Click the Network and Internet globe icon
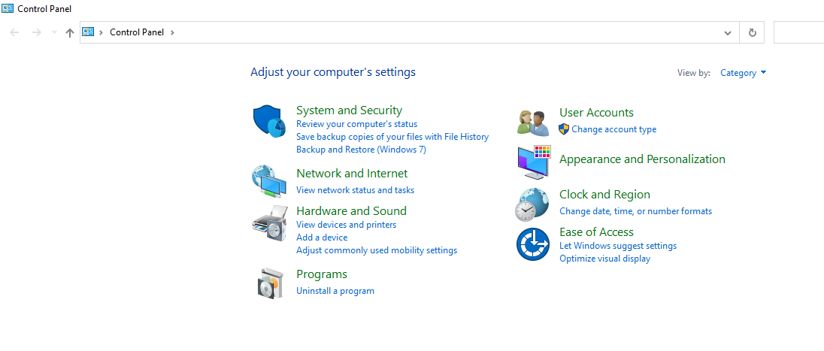The height and width of the screenshot is (351, 824). [269, 181]
